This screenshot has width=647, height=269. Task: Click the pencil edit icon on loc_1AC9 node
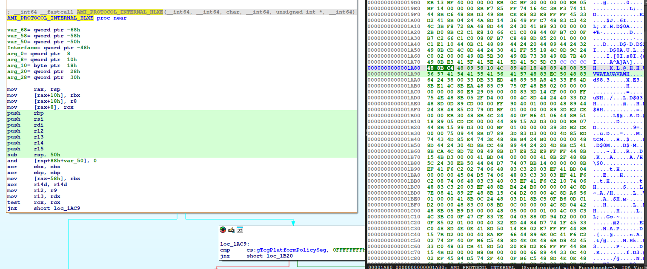(231, 230)
